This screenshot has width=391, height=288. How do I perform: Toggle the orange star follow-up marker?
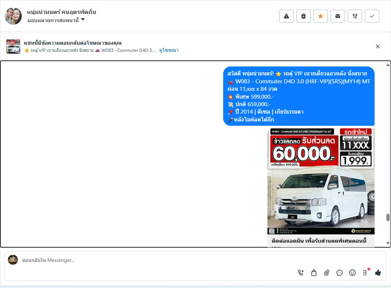[321, 16]
